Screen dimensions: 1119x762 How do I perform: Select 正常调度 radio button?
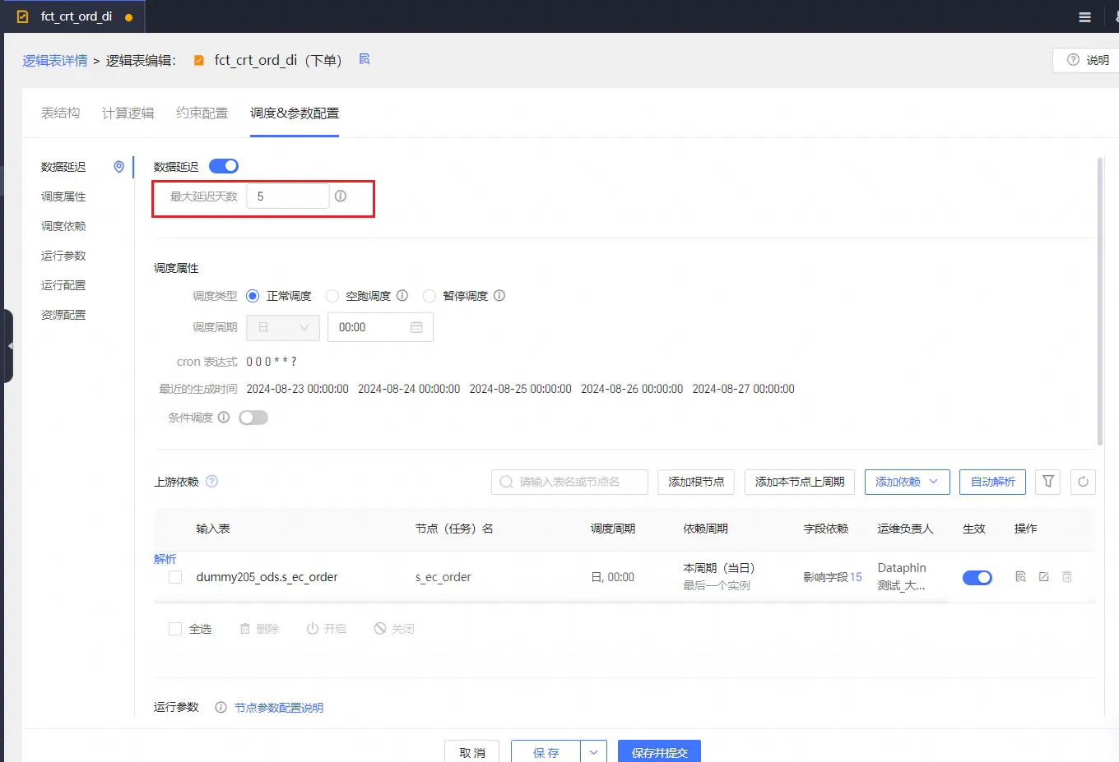coord(253,296)
